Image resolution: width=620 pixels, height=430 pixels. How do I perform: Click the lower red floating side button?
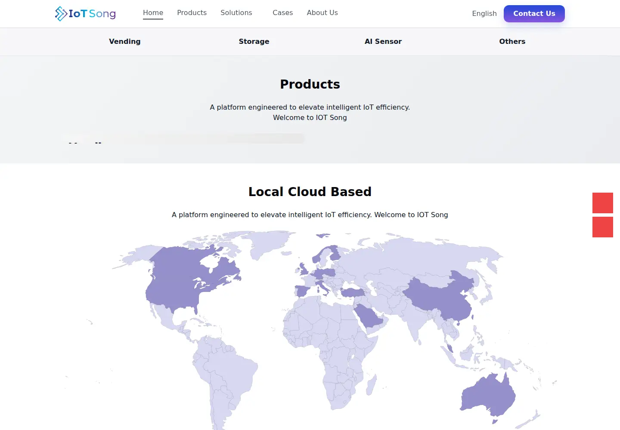603,227
